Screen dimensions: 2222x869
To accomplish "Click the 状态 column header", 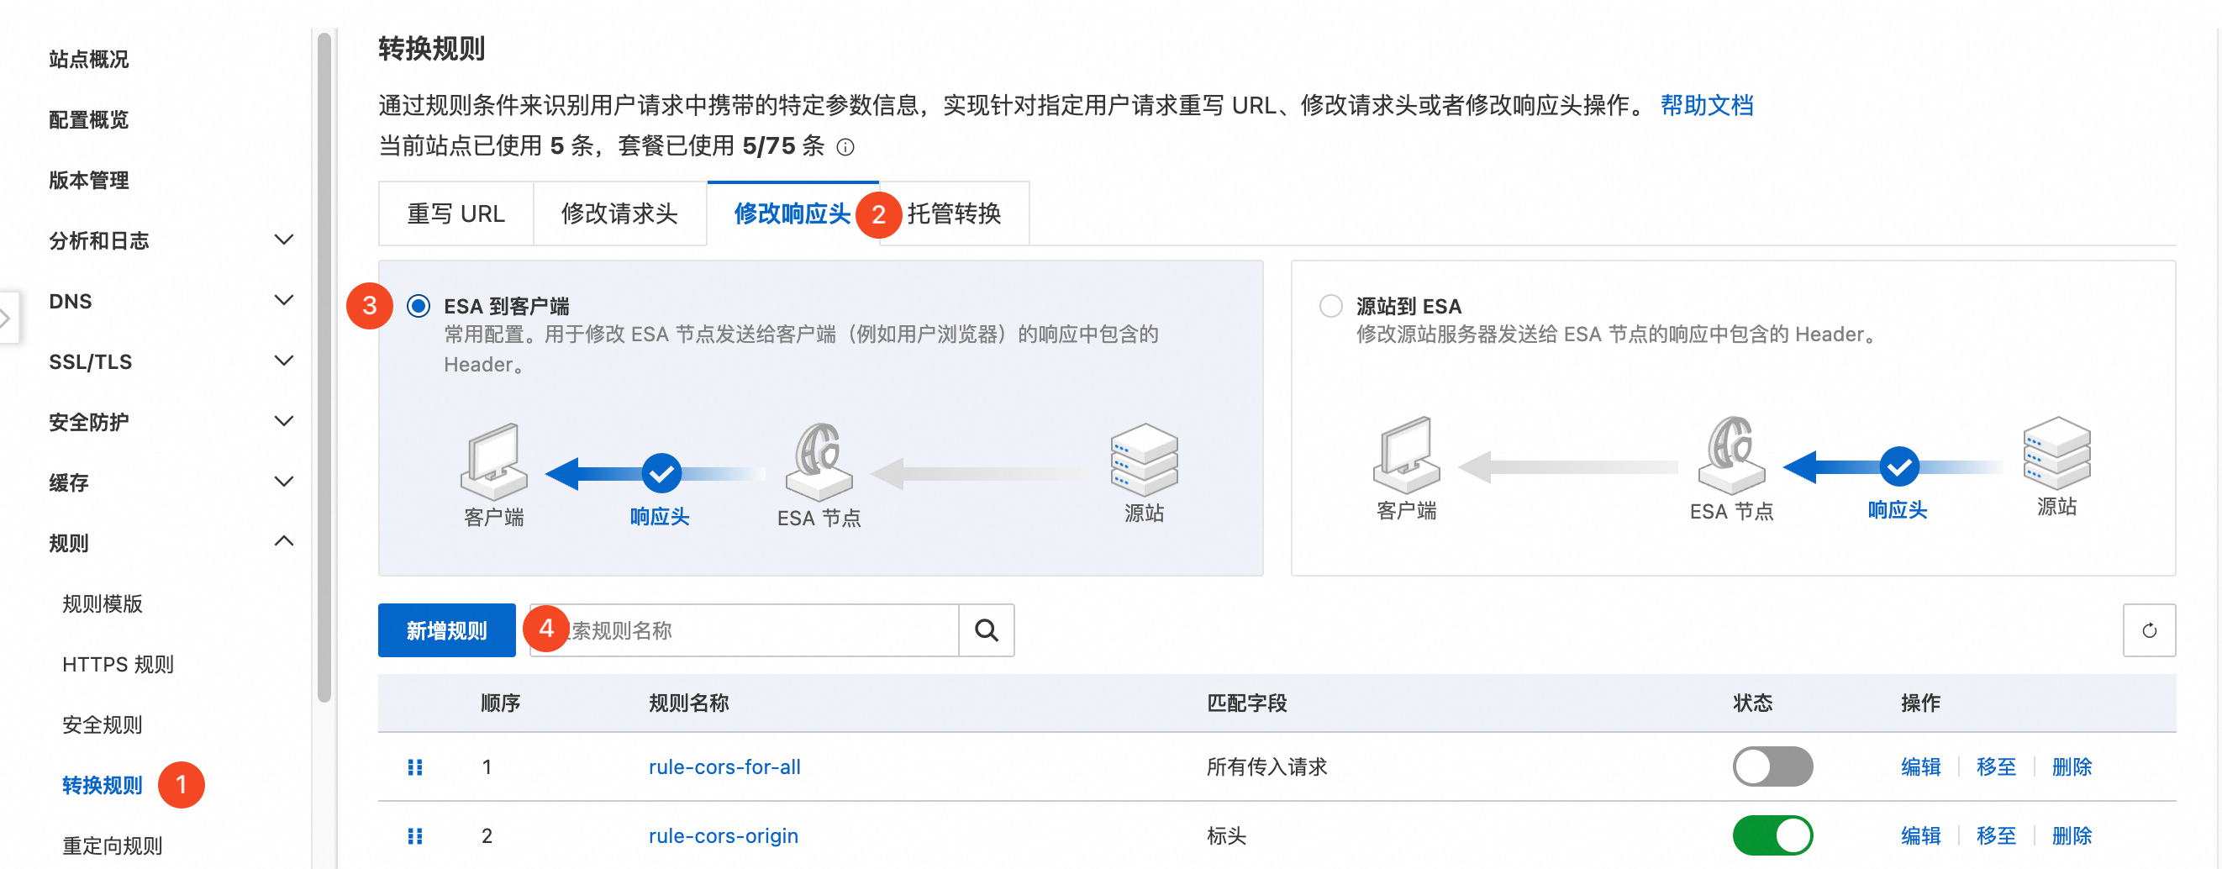I will pyautogui.click(x=1753, y=703).
